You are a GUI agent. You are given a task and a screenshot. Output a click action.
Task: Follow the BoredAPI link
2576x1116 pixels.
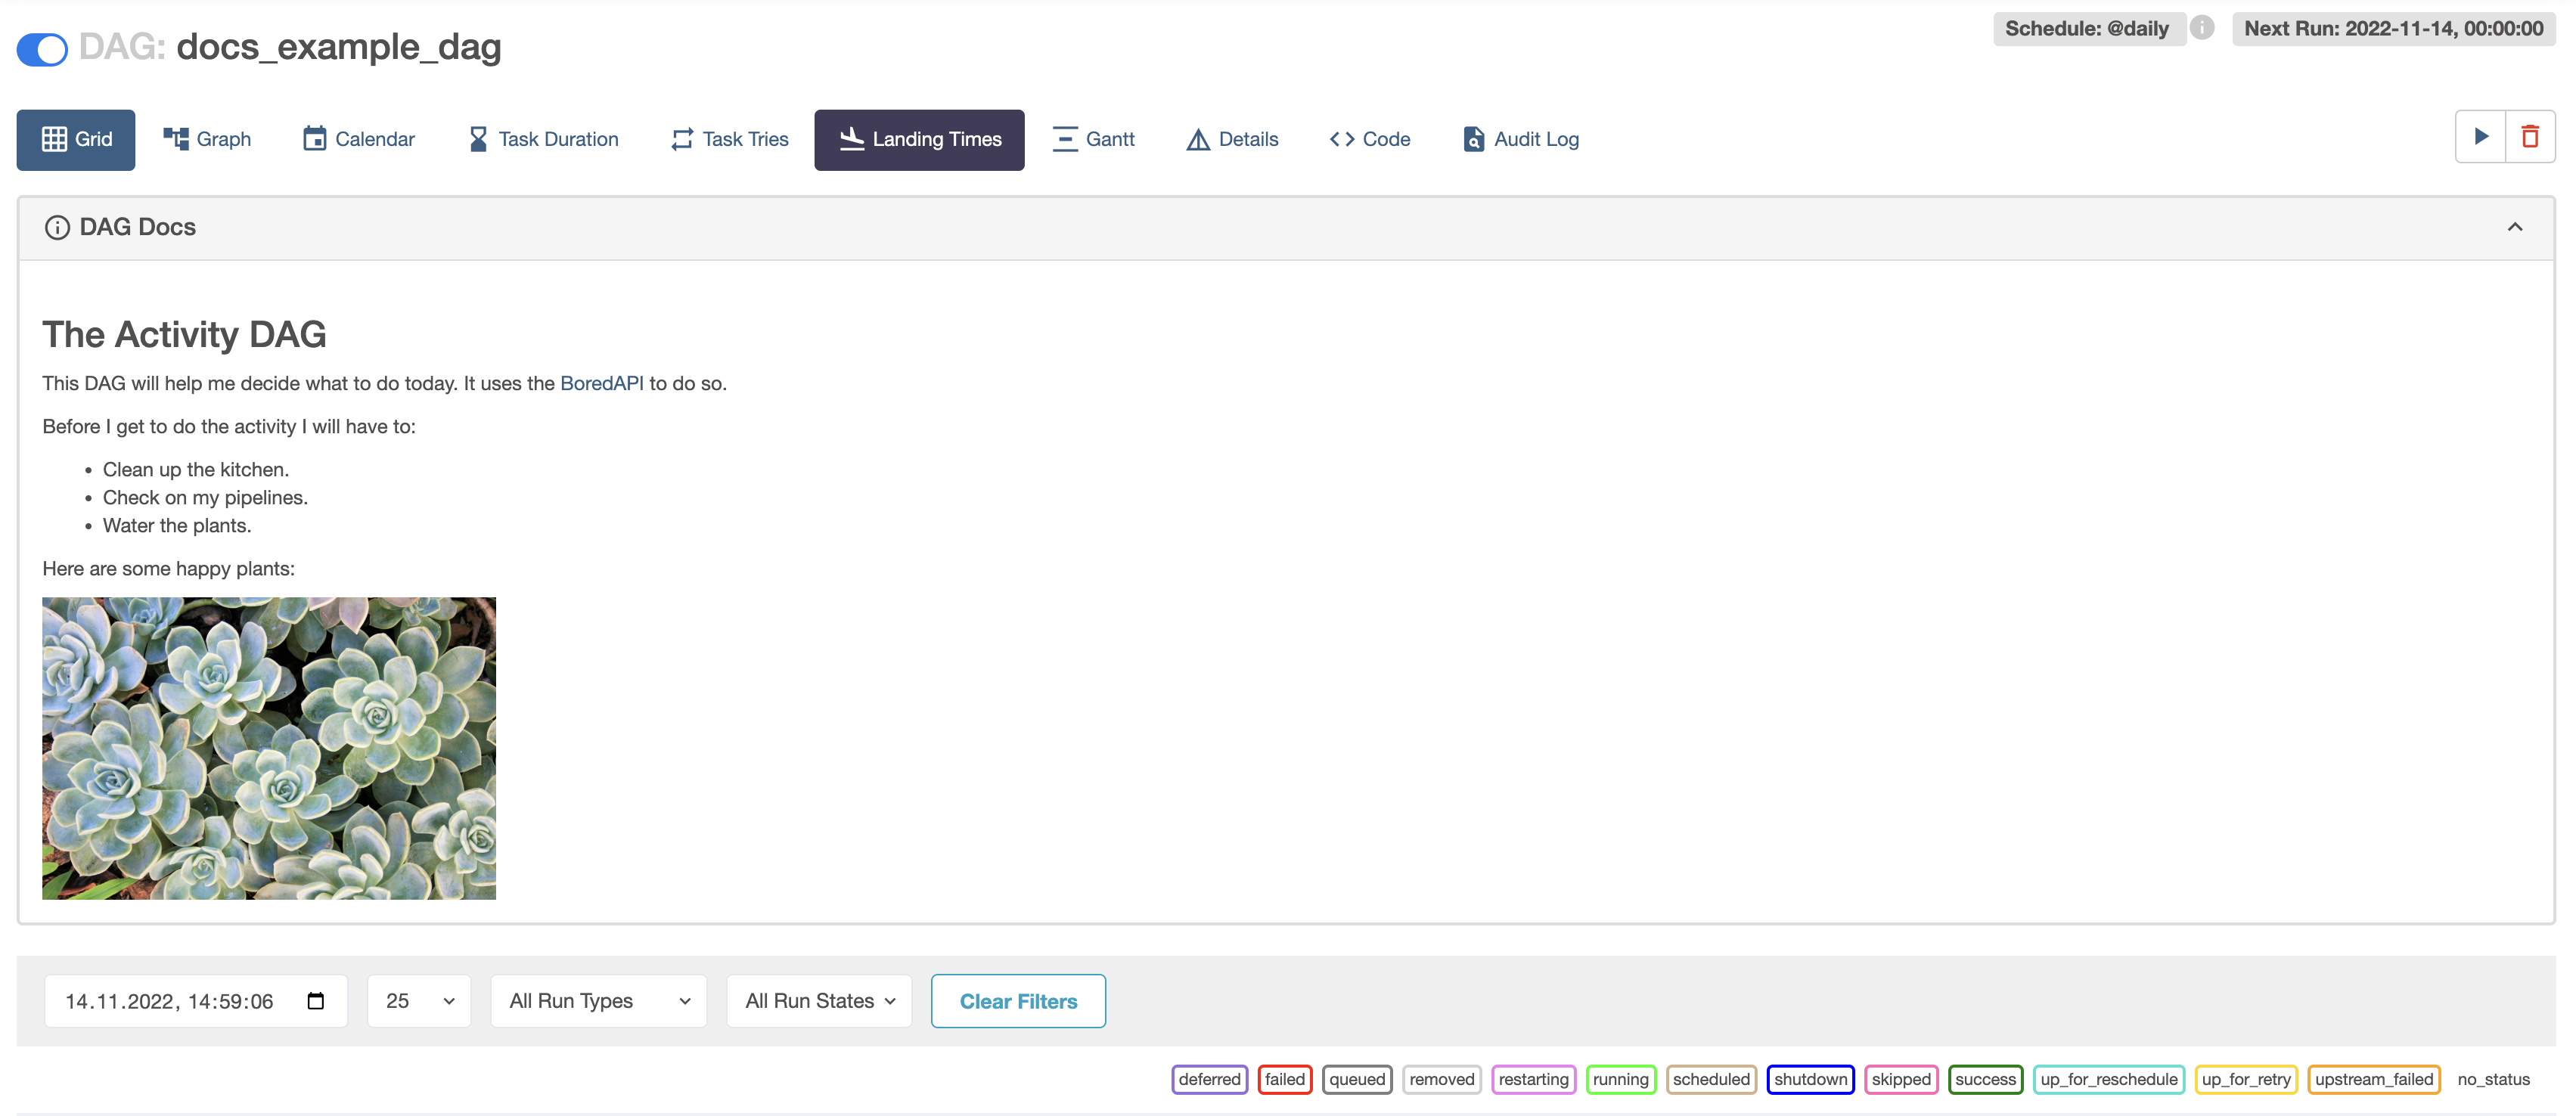[601, 383]
